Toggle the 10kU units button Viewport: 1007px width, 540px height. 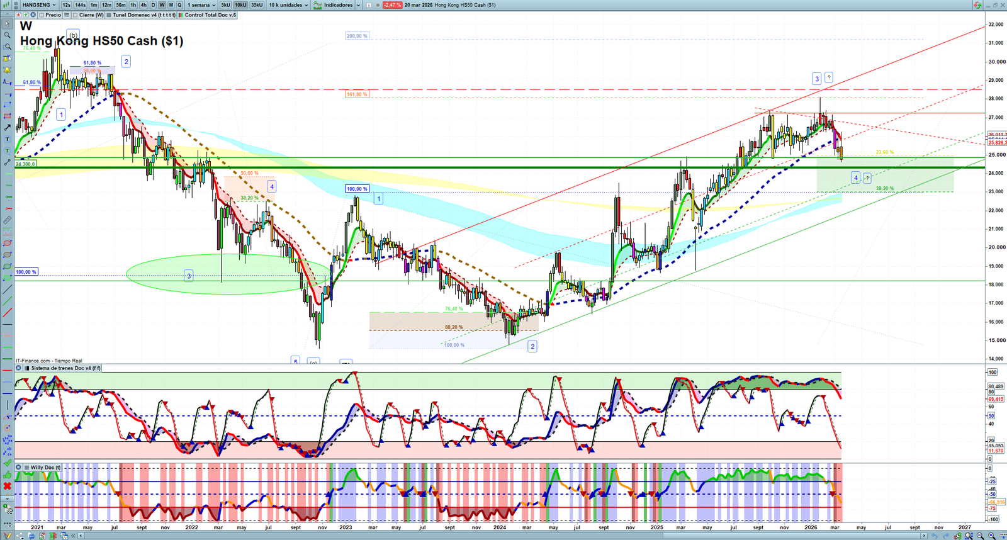pyautogui.click(x=240, y=5)
